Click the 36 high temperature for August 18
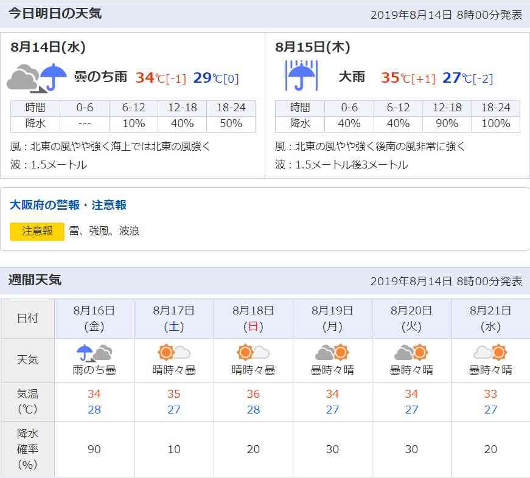This screenshot has height=478, width=530. 253,393
